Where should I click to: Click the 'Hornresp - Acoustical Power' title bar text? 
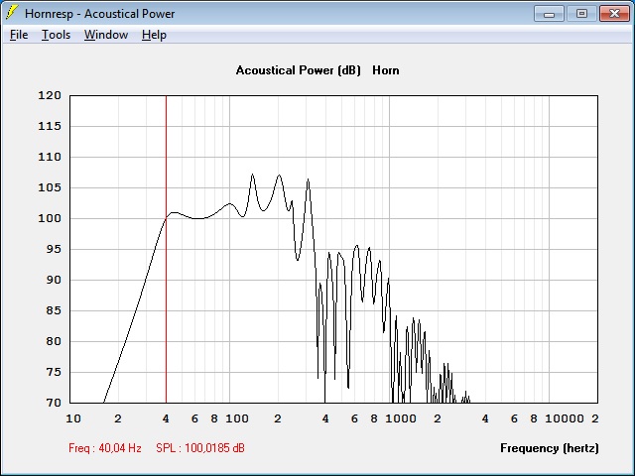click(x=99, y=14)
